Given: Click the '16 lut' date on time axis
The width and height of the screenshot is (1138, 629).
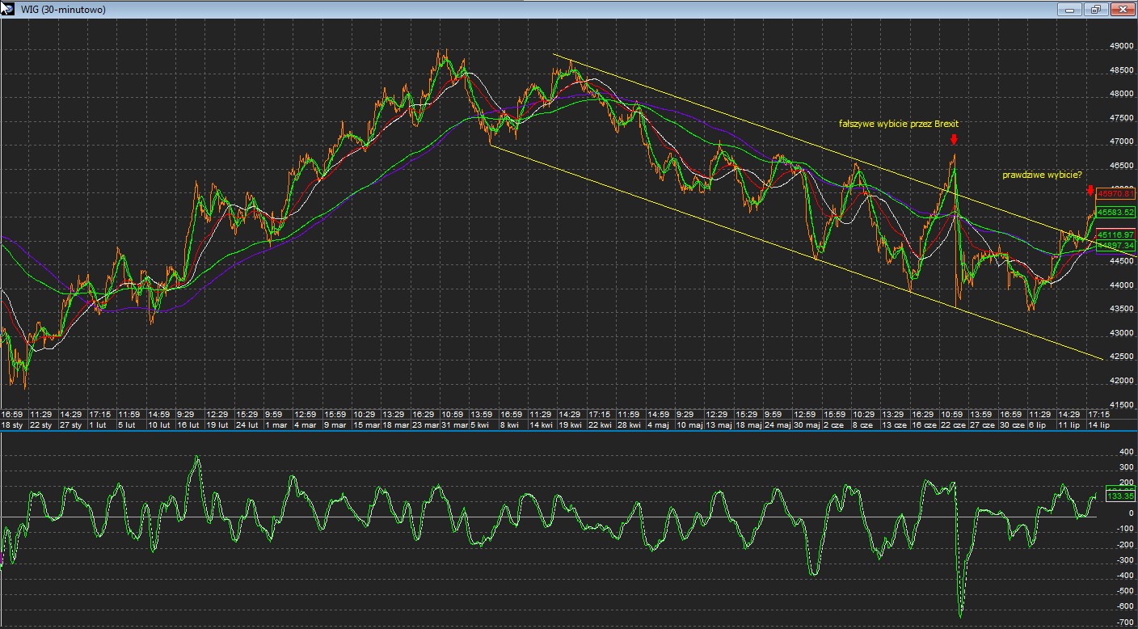Looking at the screenshot, I should coord(188,424).
